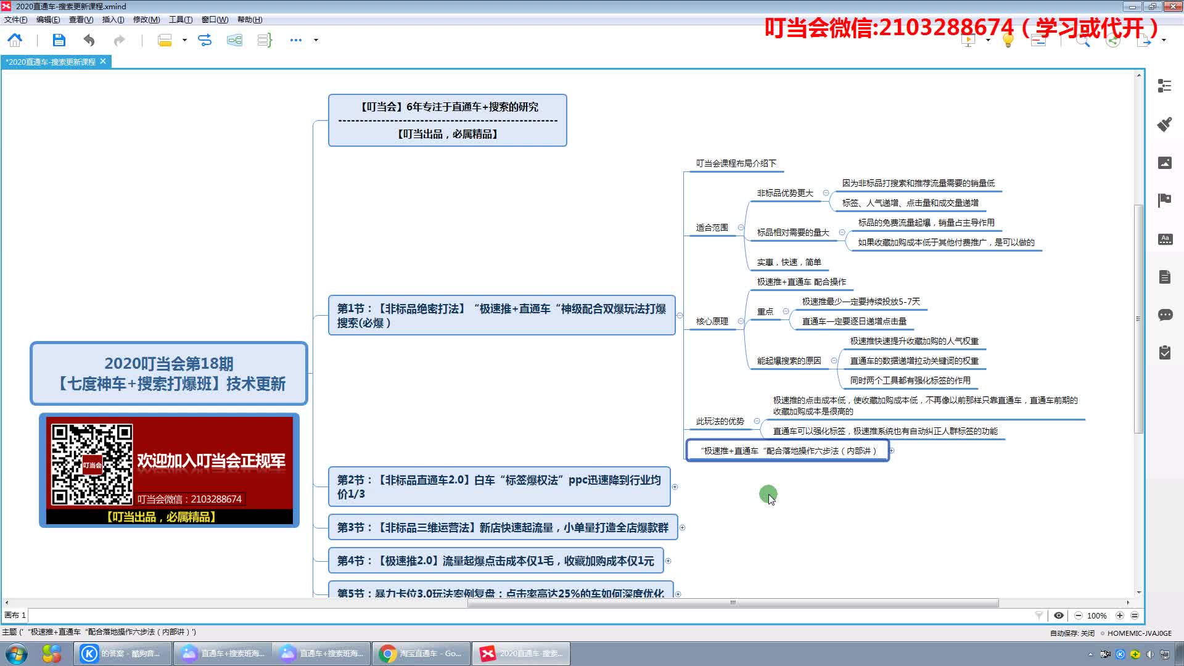Collapse the 能起爆搜索的原因 branch

(x=834, y=360)
